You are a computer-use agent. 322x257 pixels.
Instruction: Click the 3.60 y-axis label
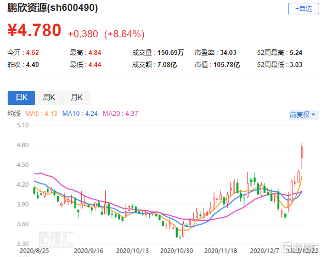(x=23, y=224)
